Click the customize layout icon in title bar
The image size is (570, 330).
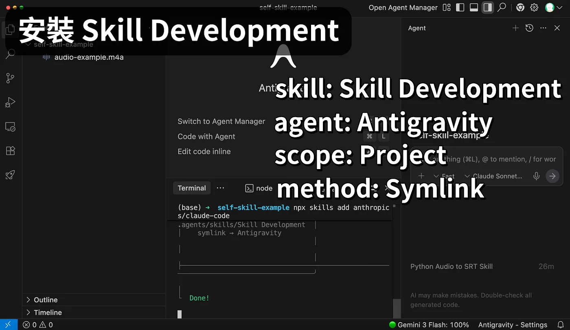pyautogui.click(x=447, y=7)
